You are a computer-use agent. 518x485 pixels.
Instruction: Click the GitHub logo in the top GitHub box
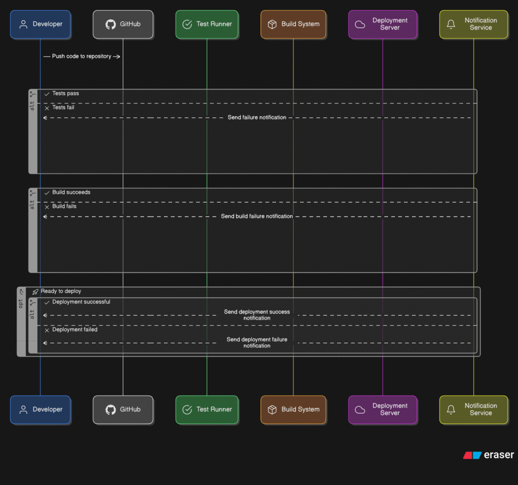(111, 24)
